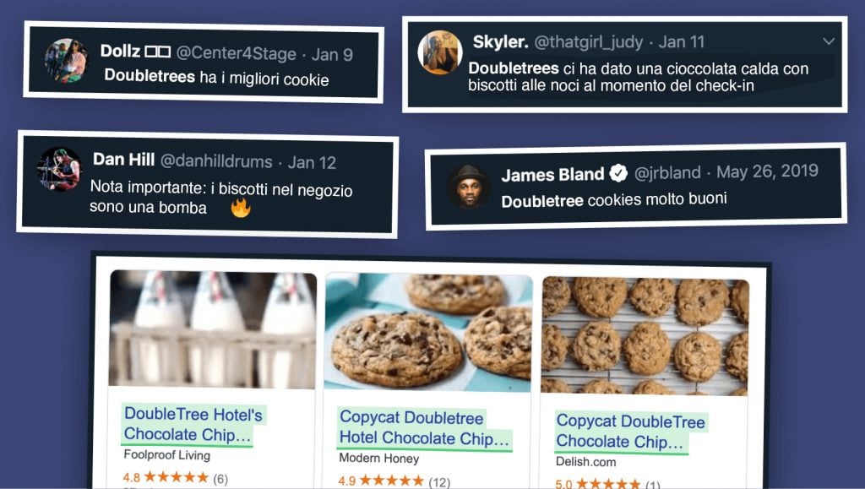Click Skyler's profile avatar picture
This screenshot has height=489, width=865.
click(x=439, y=52)
